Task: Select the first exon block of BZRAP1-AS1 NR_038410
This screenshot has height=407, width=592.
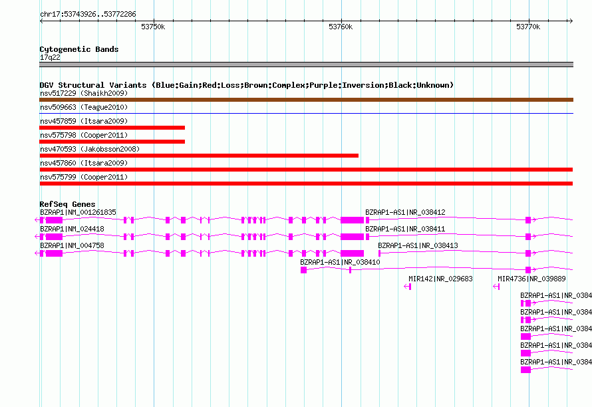Action: point(303,270)
